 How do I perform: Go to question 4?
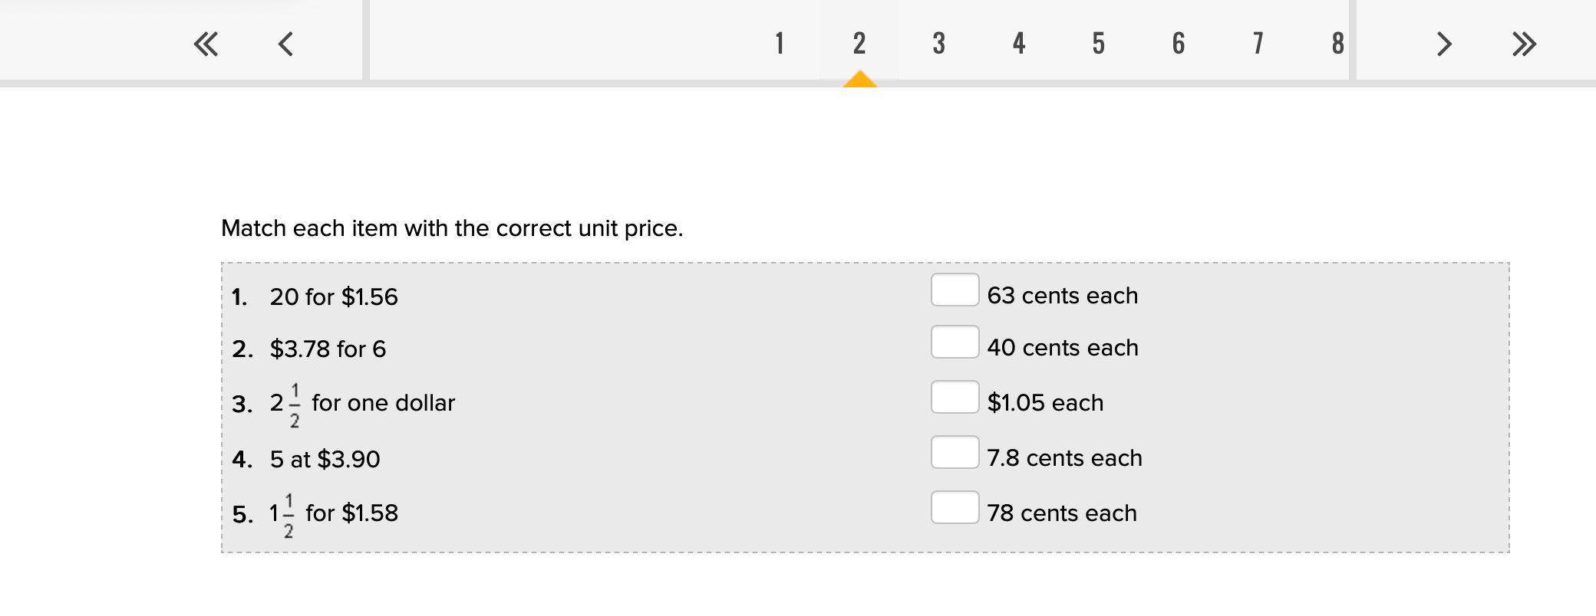[x=1019, y=44]
